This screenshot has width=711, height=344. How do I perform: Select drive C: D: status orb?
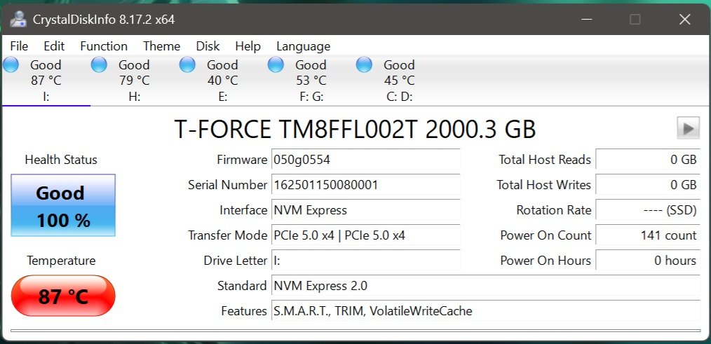click(364, 65)
